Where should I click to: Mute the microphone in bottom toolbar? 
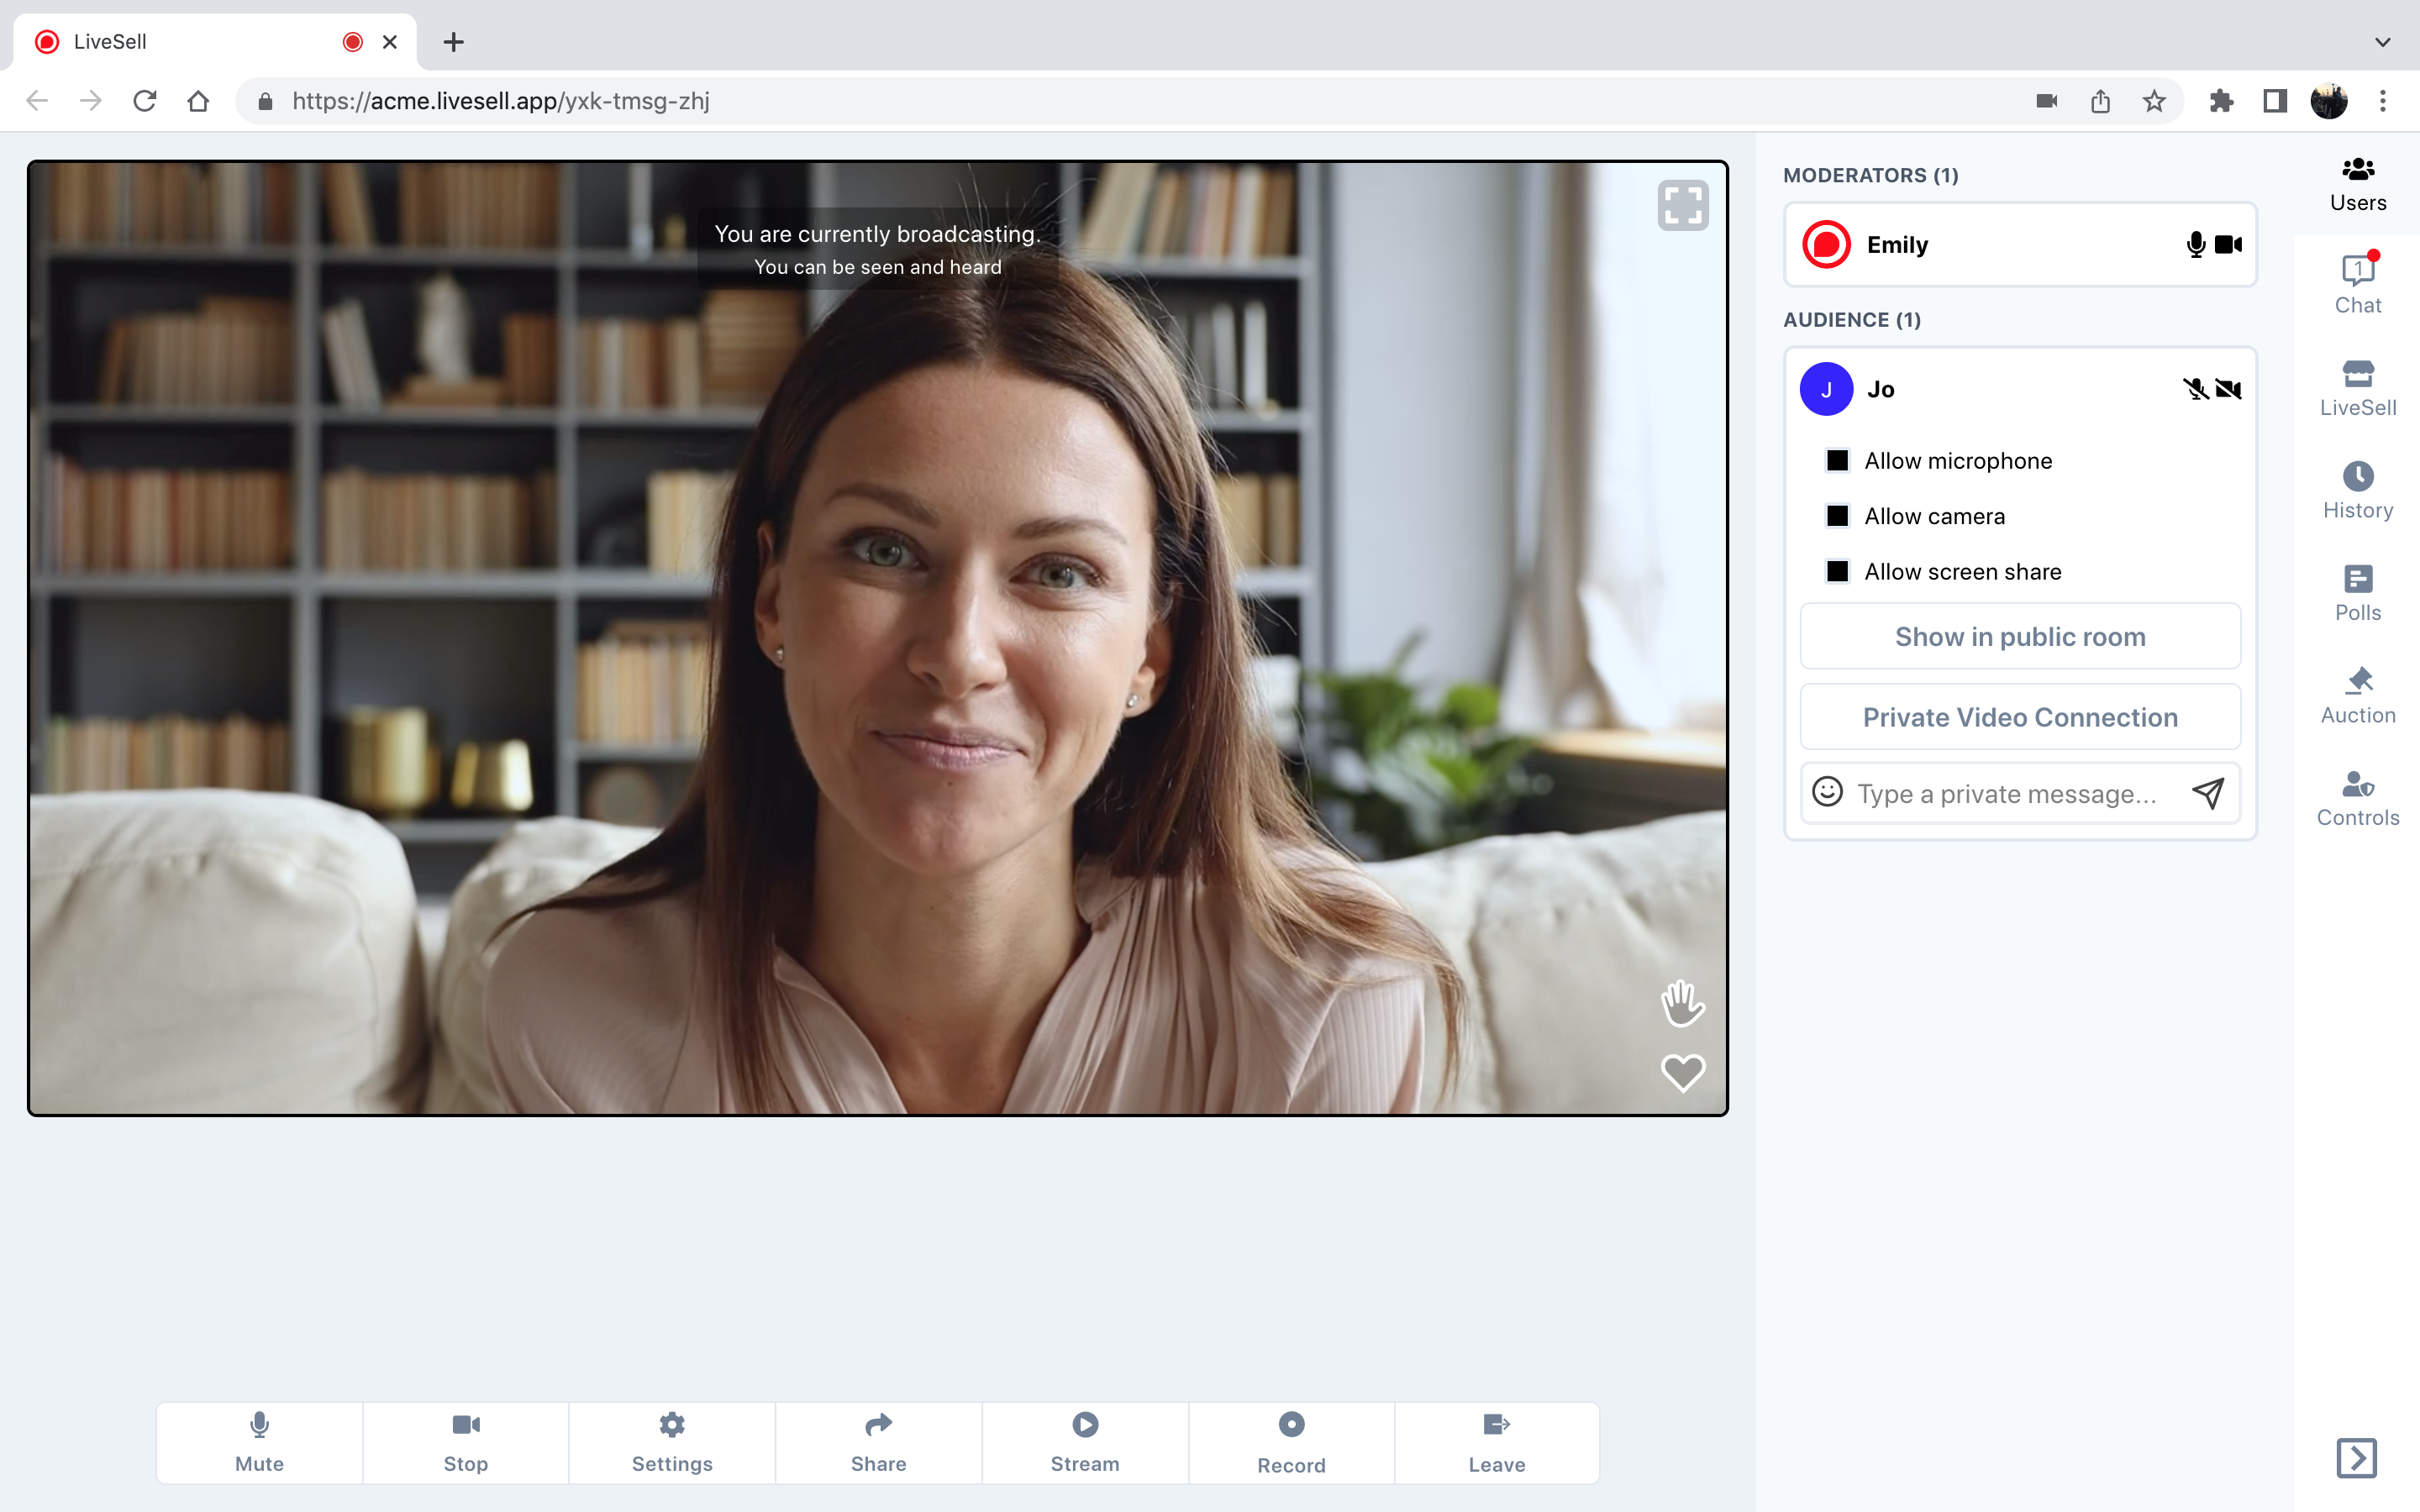[259, 1442]
